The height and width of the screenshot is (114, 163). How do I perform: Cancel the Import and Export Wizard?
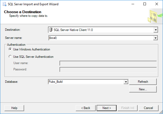click(148, 108)
